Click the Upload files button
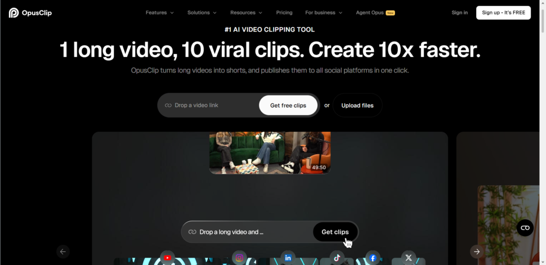The height and width of the screenshot is (265, 546). pyautogui.click(x=357, y=106)
